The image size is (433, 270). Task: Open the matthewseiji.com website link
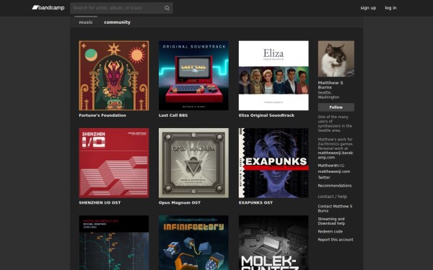point(334,171)
